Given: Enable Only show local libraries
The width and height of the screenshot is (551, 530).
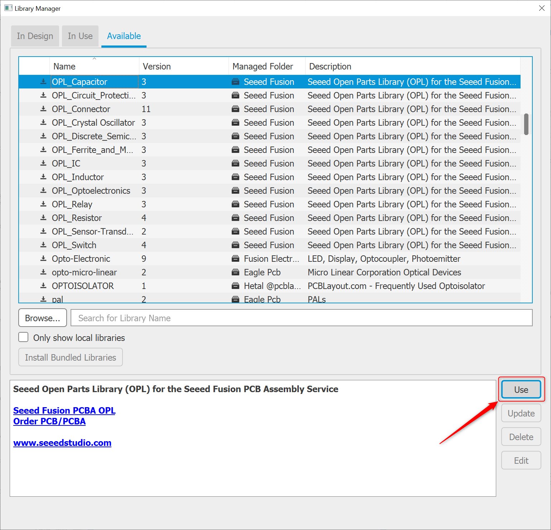Looking at the screenshot, I should pos(23,337).
